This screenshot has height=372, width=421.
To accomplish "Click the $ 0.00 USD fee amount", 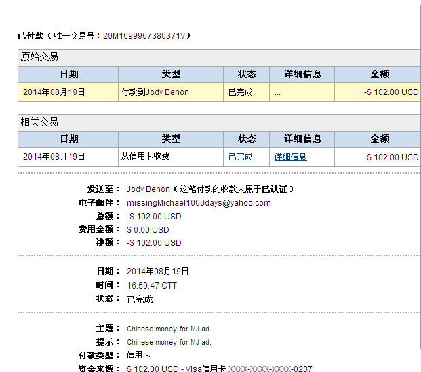I will (147, 229).
